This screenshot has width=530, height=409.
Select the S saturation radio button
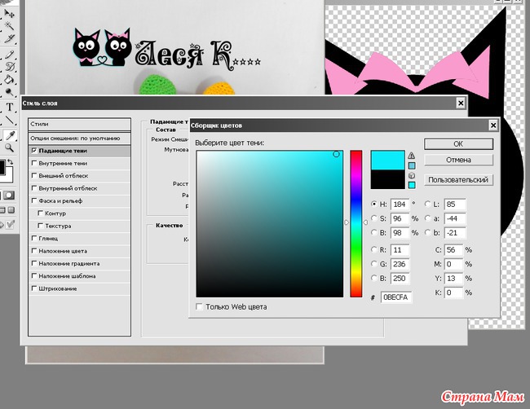(x=374, y=218)
